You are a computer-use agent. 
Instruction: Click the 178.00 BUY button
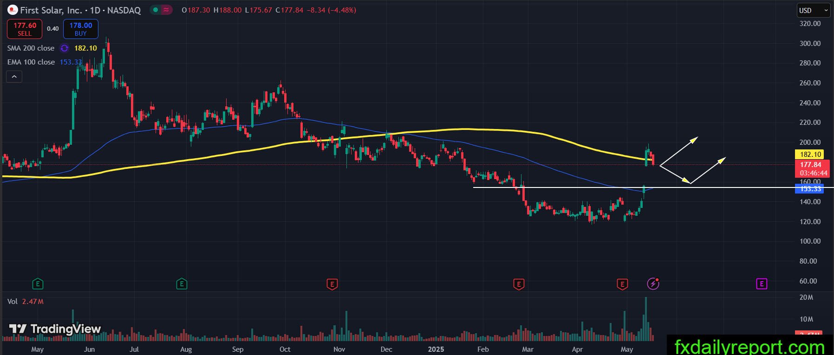coord(81,29)
